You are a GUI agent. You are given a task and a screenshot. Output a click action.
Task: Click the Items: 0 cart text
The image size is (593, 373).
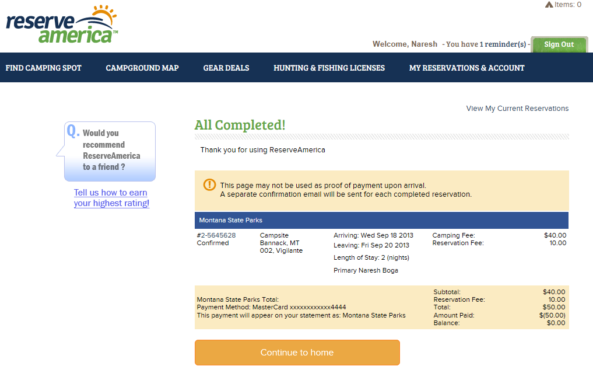568,5
